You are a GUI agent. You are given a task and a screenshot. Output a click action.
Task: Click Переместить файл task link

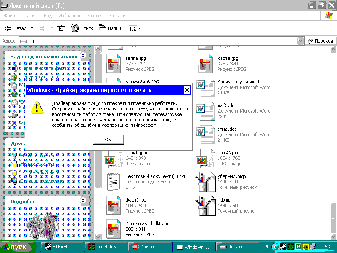tap(40, 77)
